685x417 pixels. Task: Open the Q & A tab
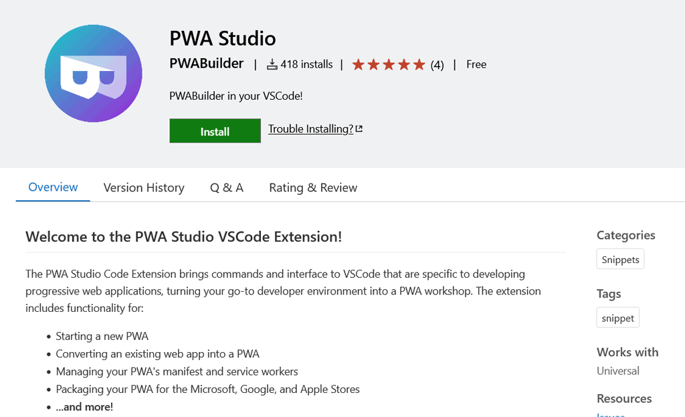(226, 187)
